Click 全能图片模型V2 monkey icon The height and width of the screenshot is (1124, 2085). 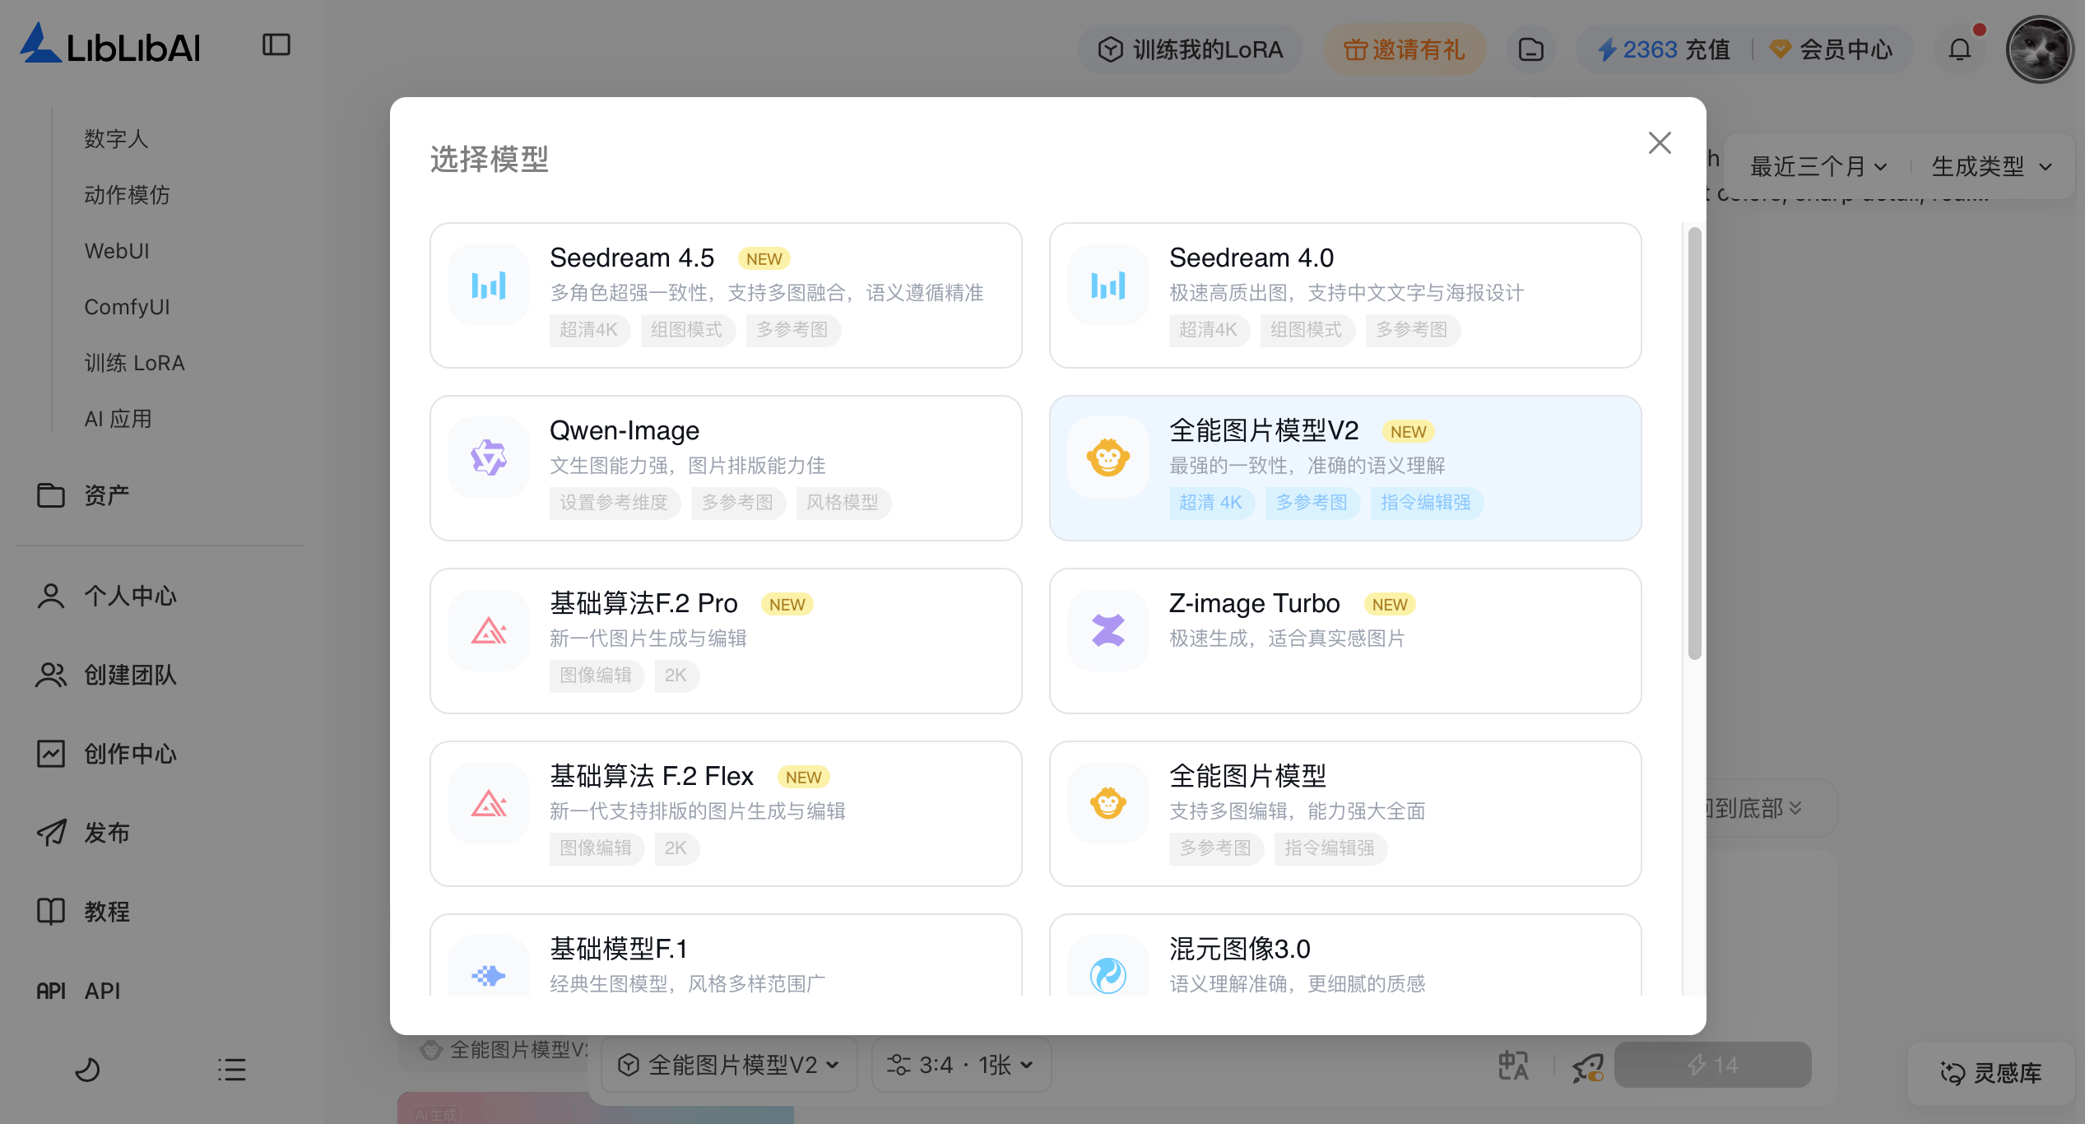(1108, 458)
